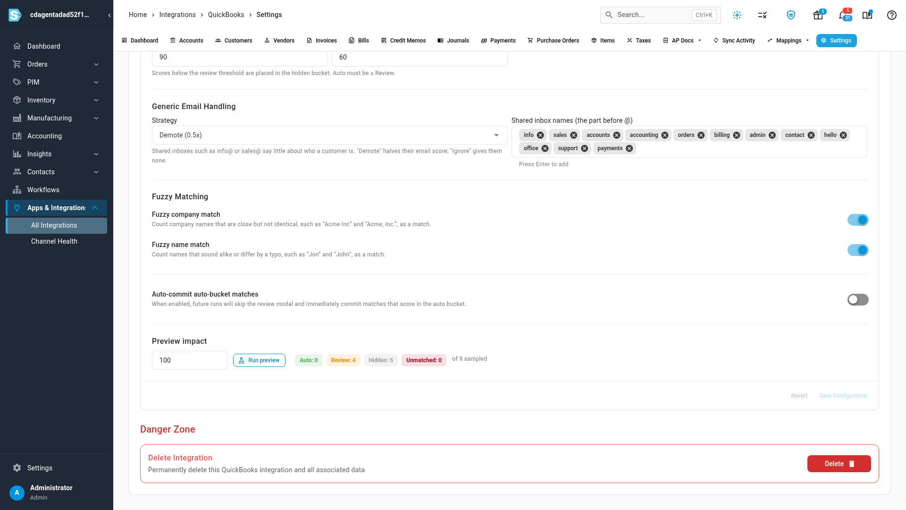
Task: Open the gift rewards icon
Action: pos(818,15)
